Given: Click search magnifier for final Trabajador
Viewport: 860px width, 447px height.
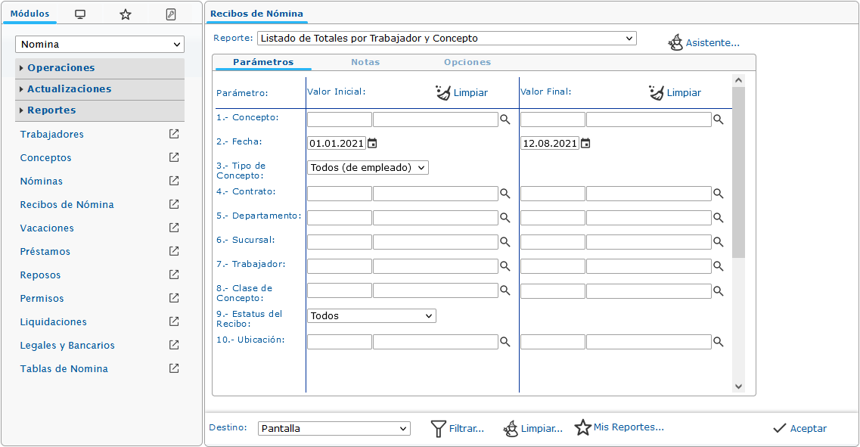Looking at the screenshot, I should pyautogui.click(x=719, y=266).
